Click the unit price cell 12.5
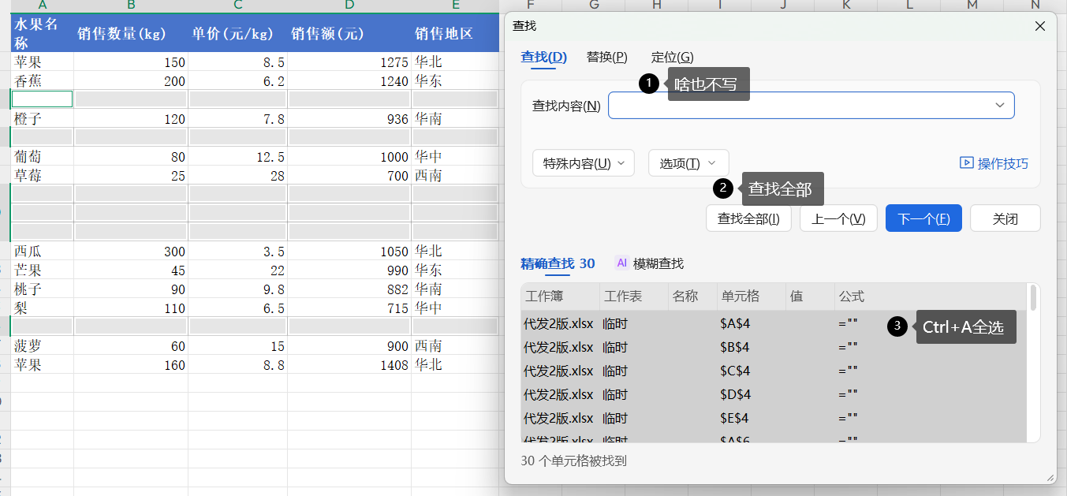 tap(237, 156)
